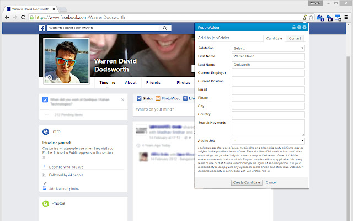The height and width of the screenshot is (221, 353).
Task: Go back with browser back arrow
Action: (6, 17)
